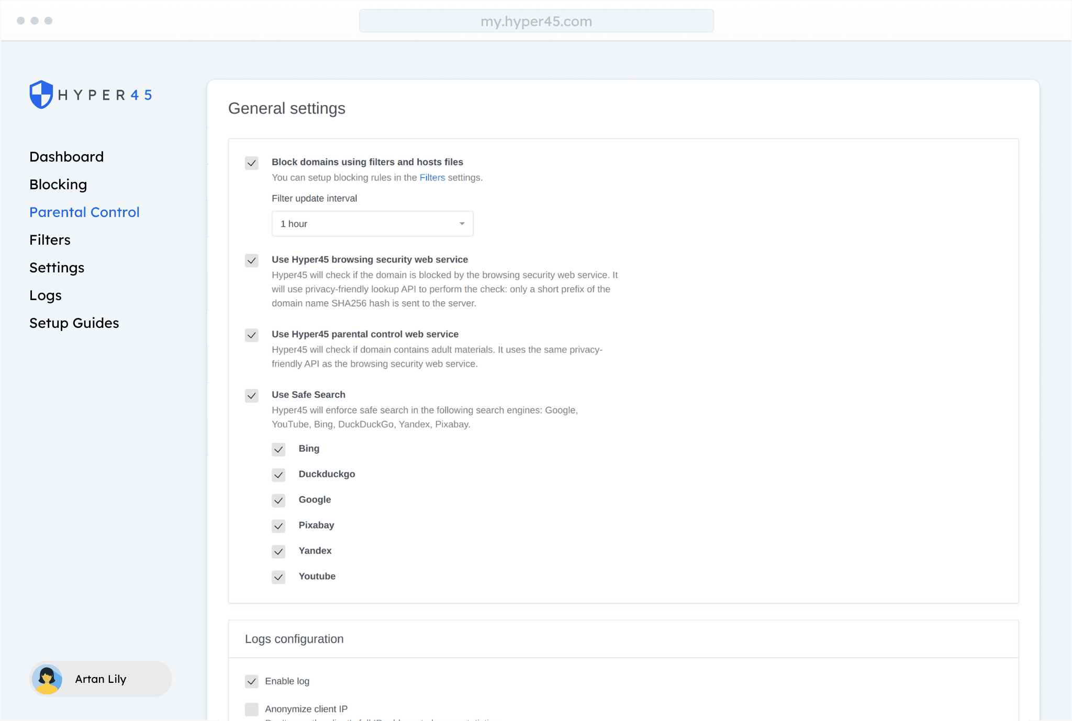The height and width of the screenshot is (721, 1072).
Task: Click Artan Lily's profile avatar
Action: 47,679
